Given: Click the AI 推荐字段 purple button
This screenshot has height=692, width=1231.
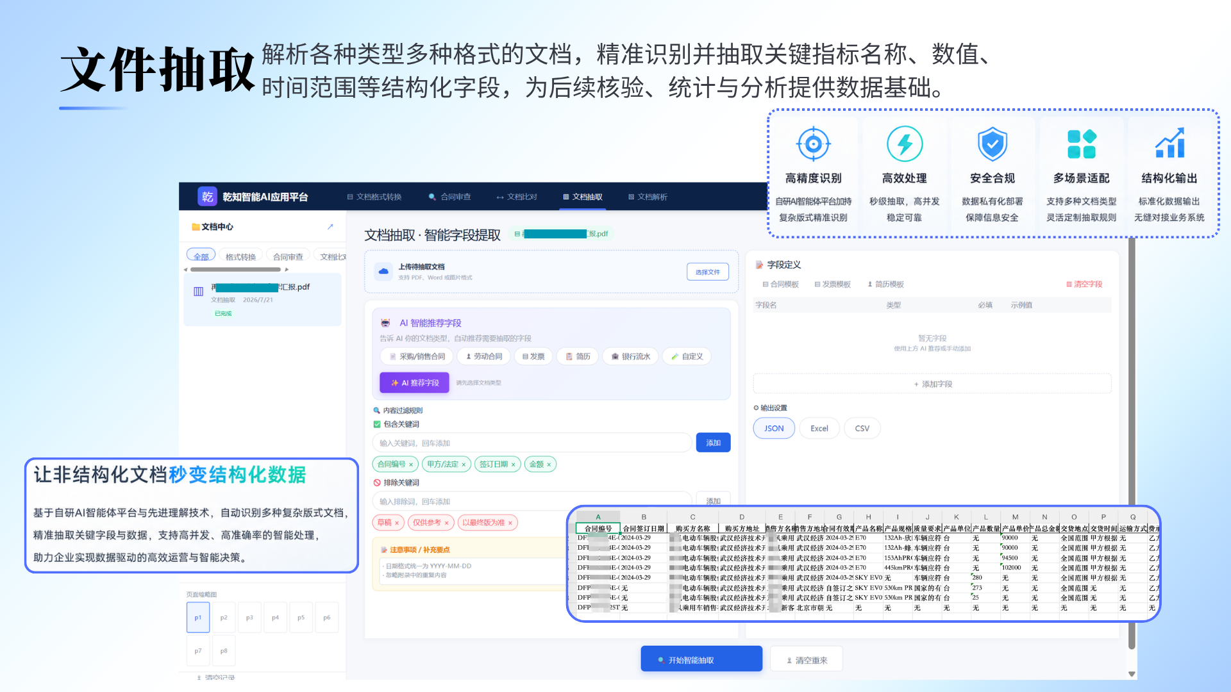Looking at the screenshot, I should pyautogui.click(x=415, y=383).
